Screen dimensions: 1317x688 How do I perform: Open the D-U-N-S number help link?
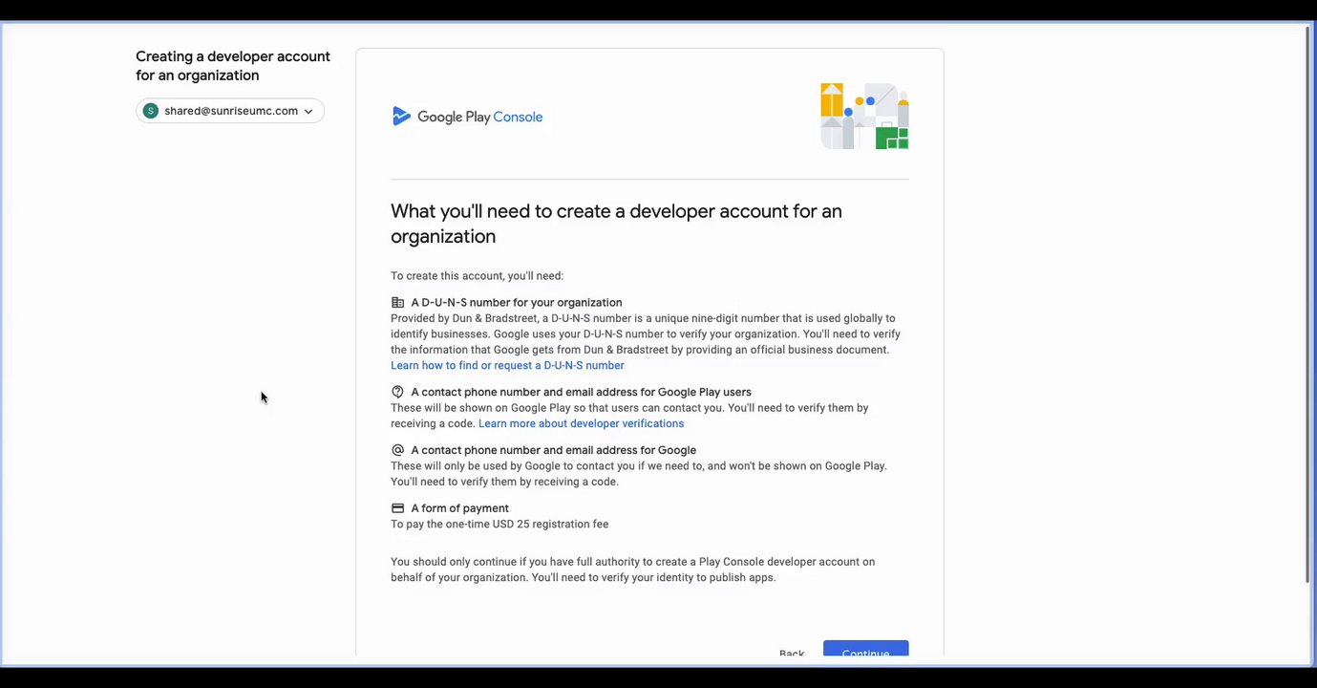[507, 365]
